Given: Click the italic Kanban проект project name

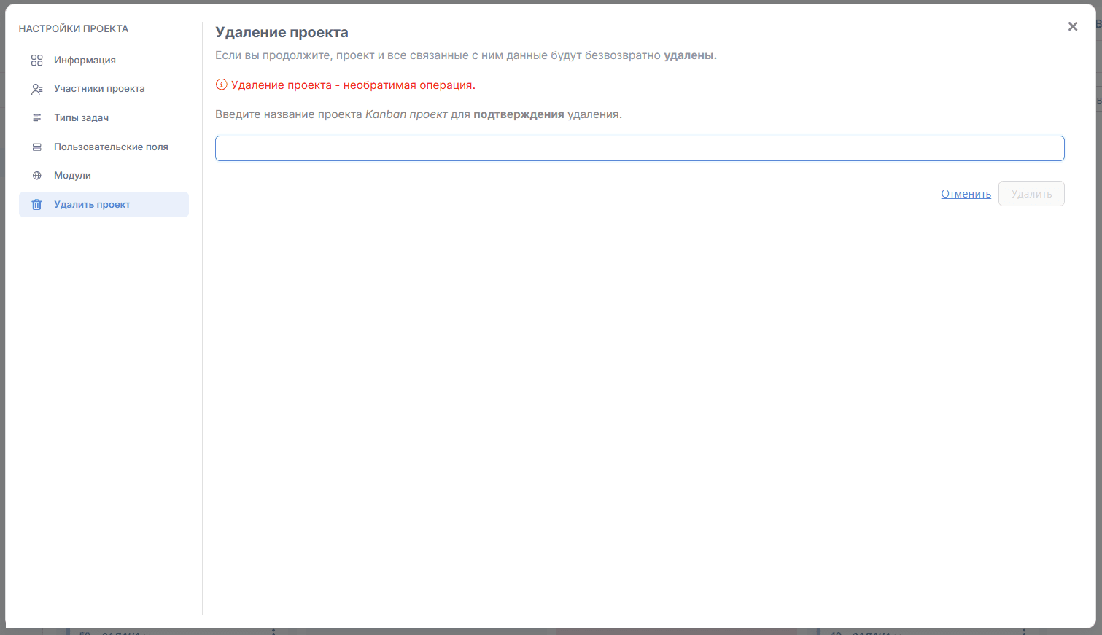Looking at the screenshot, I should click(406, 114).
